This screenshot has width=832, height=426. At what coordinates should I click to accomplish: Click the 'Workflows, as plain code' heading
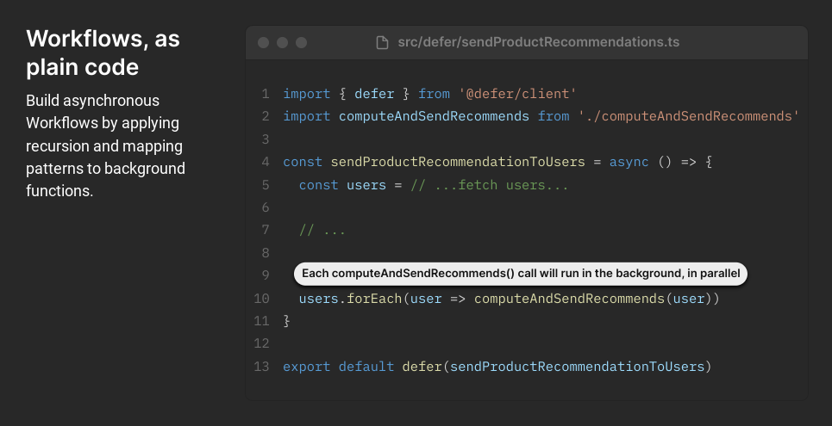(x=103, y=52)
